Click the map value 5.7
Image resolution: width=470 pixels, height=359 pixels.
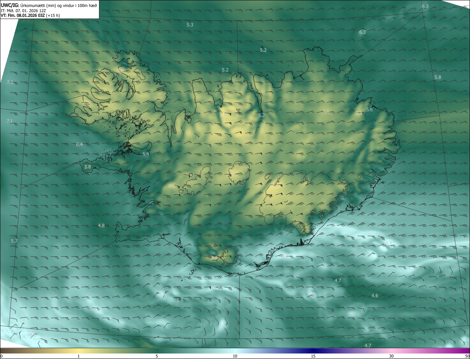[14, 241]
